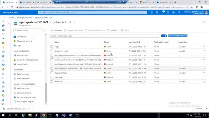Viewport: 209px width, 118px height.
Task: Click taskbar search magnifier icon
Action: click(10, 115)
